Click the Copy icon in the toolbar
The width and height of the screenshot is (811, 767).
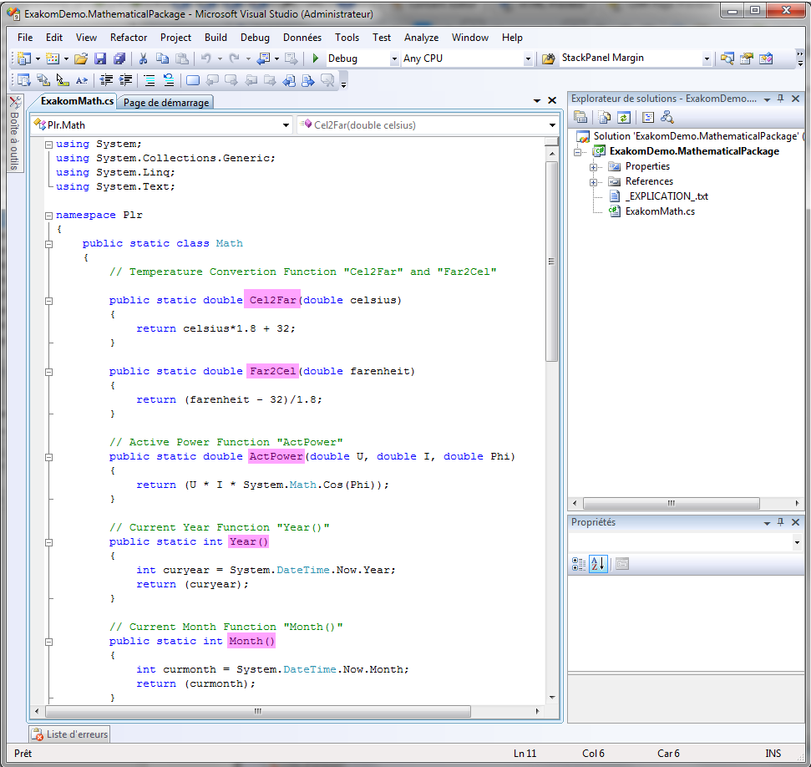click(x=162, y=58)
